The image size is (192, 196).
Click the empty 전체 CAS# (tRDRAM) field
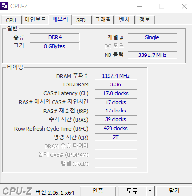pyautogui.click(x=116, y=155)
